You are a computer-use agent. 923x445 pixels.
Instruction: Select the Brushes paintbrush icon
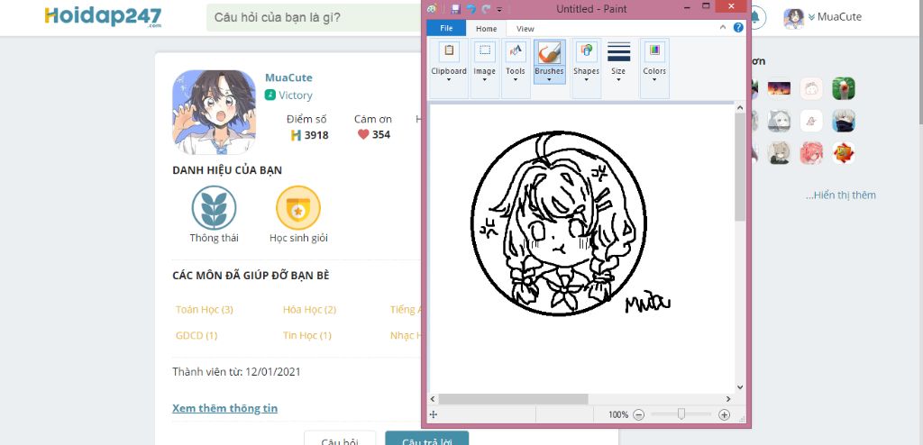(549, 52)
